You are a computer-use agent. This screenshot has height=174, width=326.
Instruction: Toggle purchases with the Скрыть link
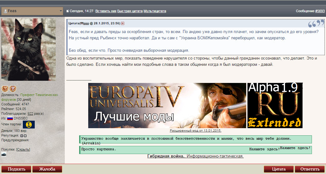(x=23, y=149)
